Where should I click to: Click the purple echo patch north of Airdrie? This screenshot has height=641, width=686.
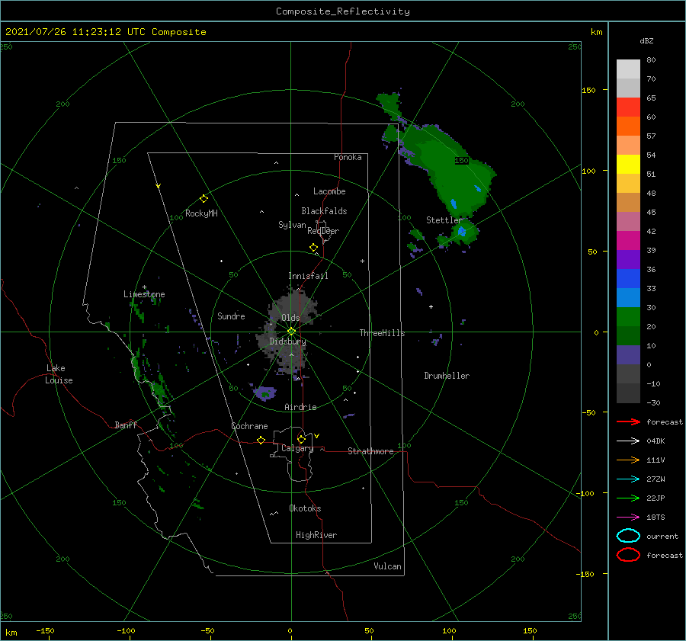pyautogui.click(x=265, y=393)
